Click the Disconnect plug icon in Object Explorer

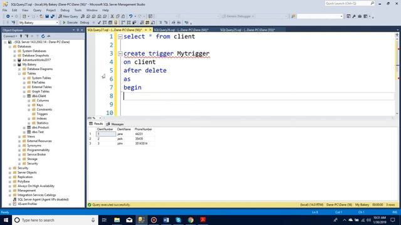pyautogui.click(x=26, y=36)
